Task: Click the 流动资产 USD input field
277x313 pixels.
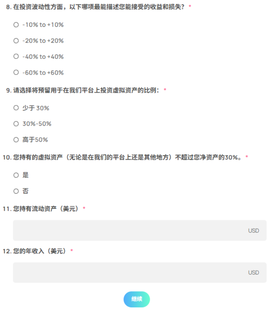Action: click(130, 230)
